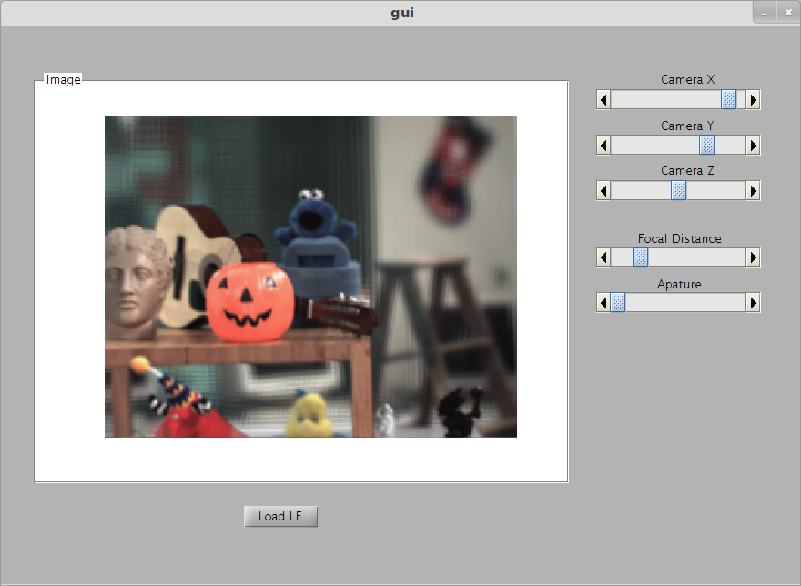Click the Image panel title

tap(64, 80)
